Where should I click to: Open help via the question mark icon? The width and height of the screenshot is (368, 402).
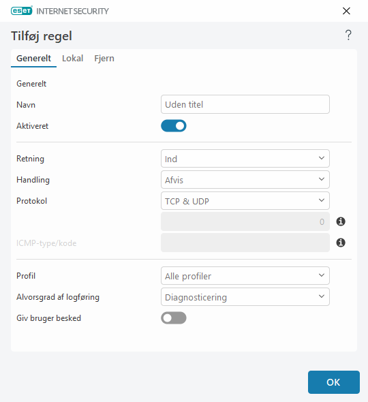point(348,35)
